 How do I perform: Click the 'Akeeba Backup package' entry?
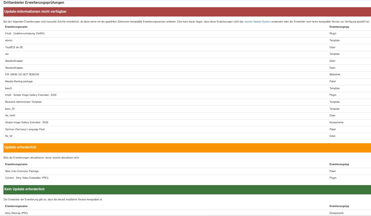[19, 81]
